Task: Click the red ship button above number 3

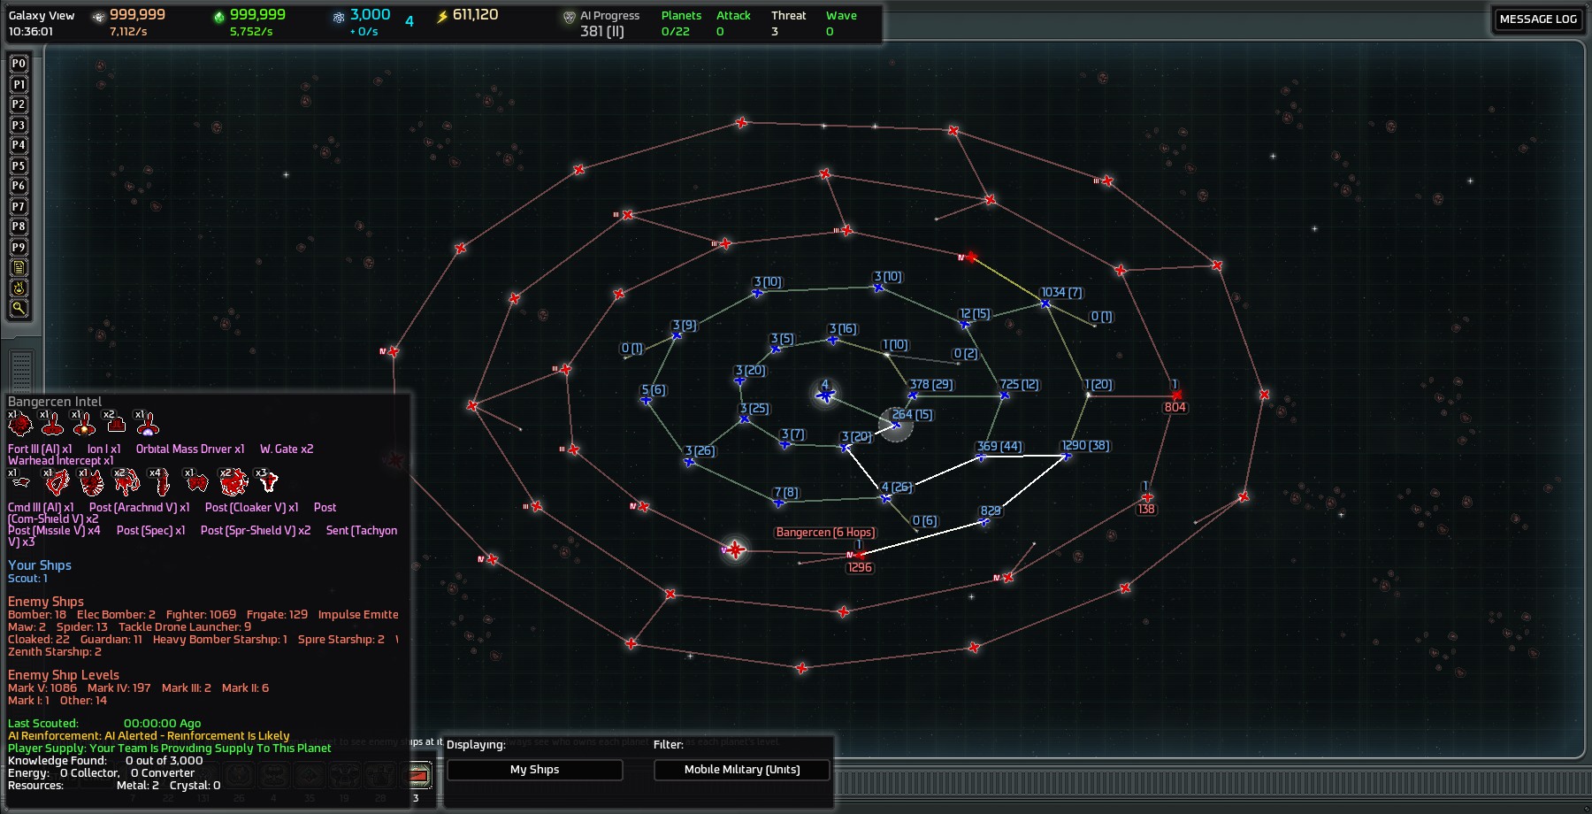Action: (x=417, y=776)
